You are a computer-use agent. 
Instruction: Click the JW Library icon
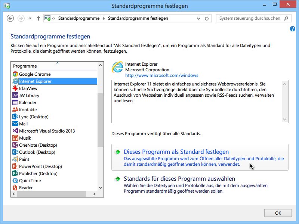click(15, 95)
